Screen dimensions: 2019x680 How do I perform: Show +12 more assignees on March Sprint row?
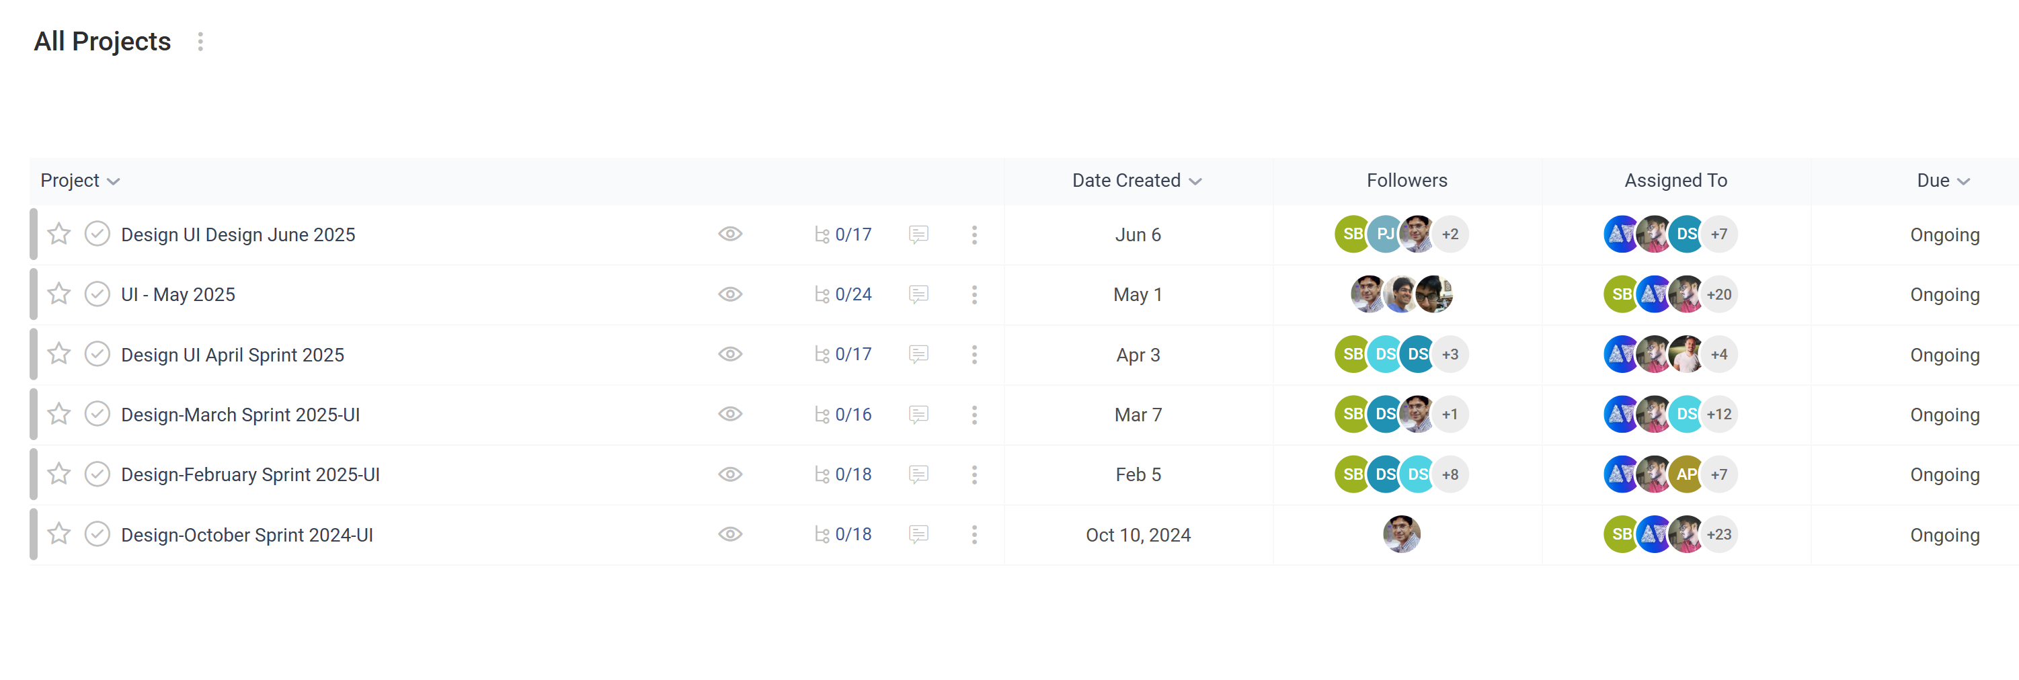tap(1719, 415)
